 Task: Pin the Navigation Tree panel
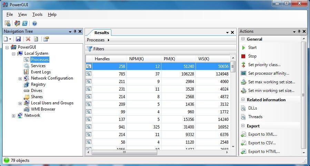click(75, 31)
